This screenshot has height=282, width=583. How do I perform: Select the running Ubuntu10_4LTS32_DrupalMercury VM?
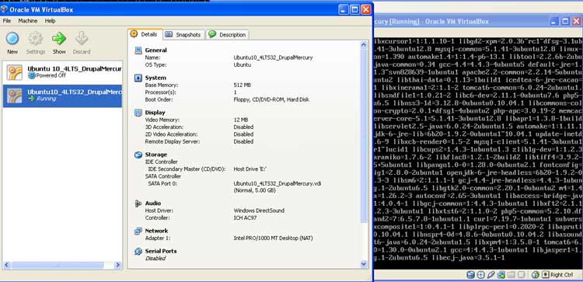pyautogui.click(x=62, y=96)
